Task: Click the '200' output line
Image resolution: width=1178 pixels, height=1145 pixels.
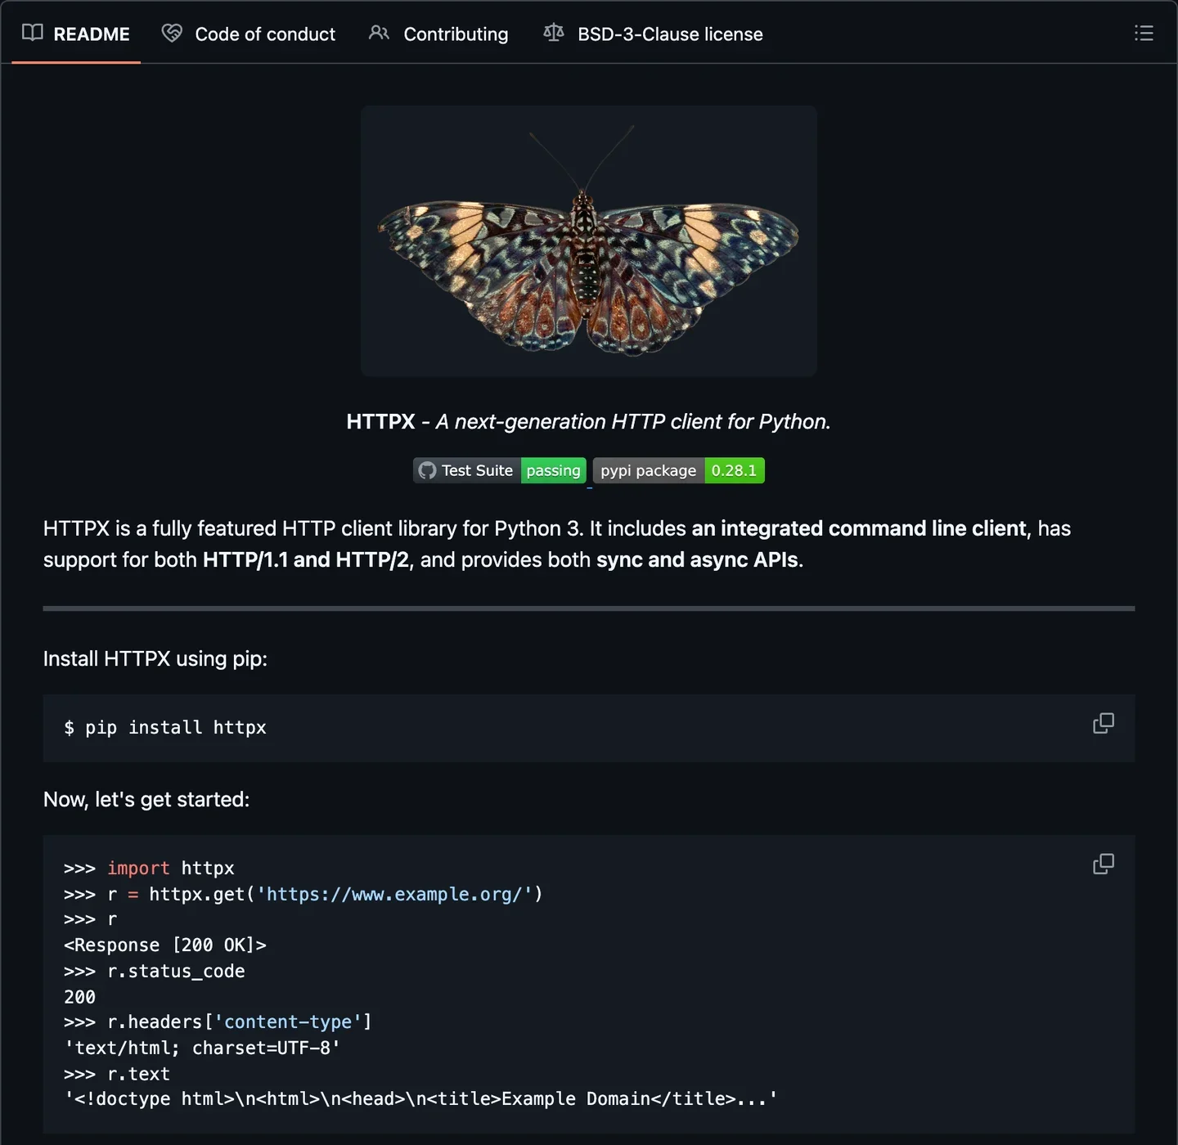Action: [x=79, y=997]
